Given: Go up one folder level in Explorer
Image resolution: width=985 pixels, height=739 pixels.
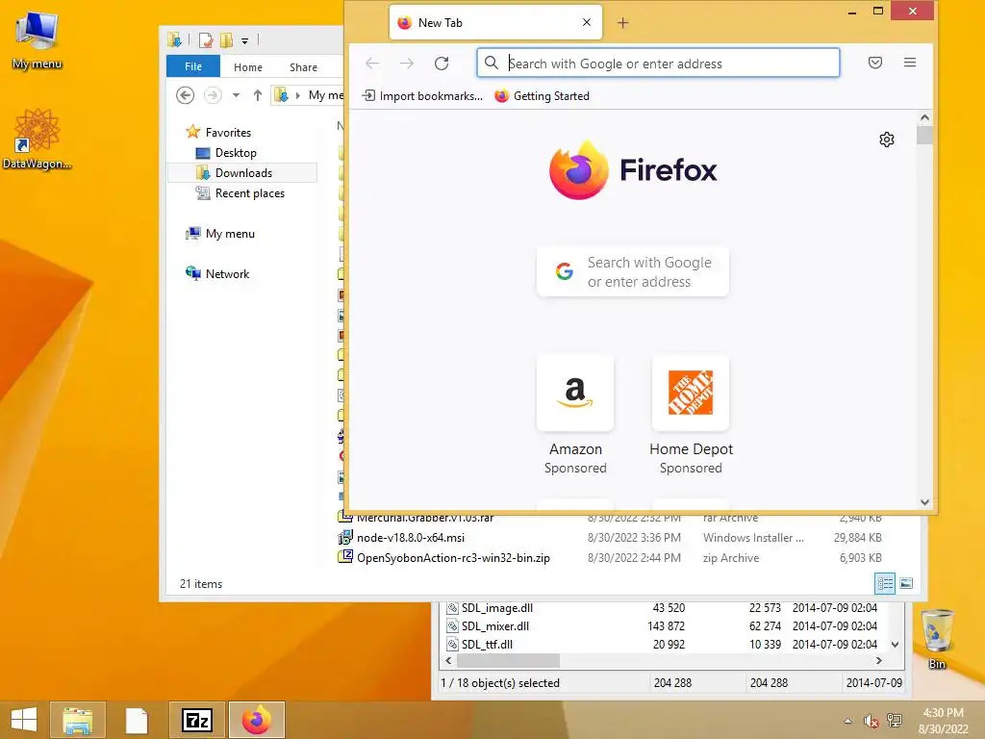Looking at the screenshot, I should [258, 95].
